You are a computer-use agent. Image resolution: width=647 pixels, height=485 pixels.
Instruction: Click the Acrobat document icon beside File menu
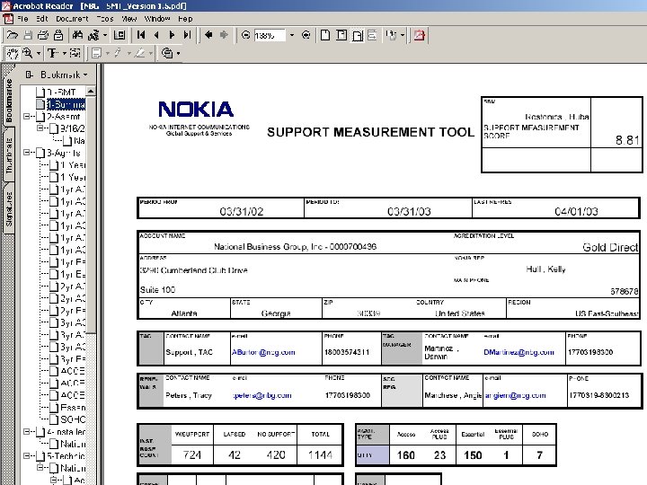point(8,19)
